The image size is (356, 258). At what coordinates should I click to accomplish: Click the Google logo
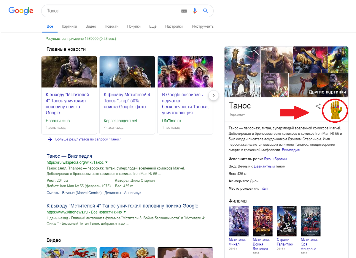click(x=21, y=11)
